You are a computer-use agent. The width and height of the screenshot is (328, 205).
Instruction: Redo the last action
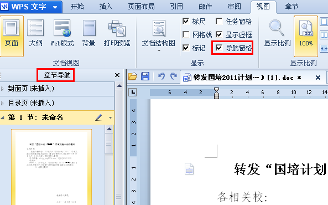coord(174,76)
